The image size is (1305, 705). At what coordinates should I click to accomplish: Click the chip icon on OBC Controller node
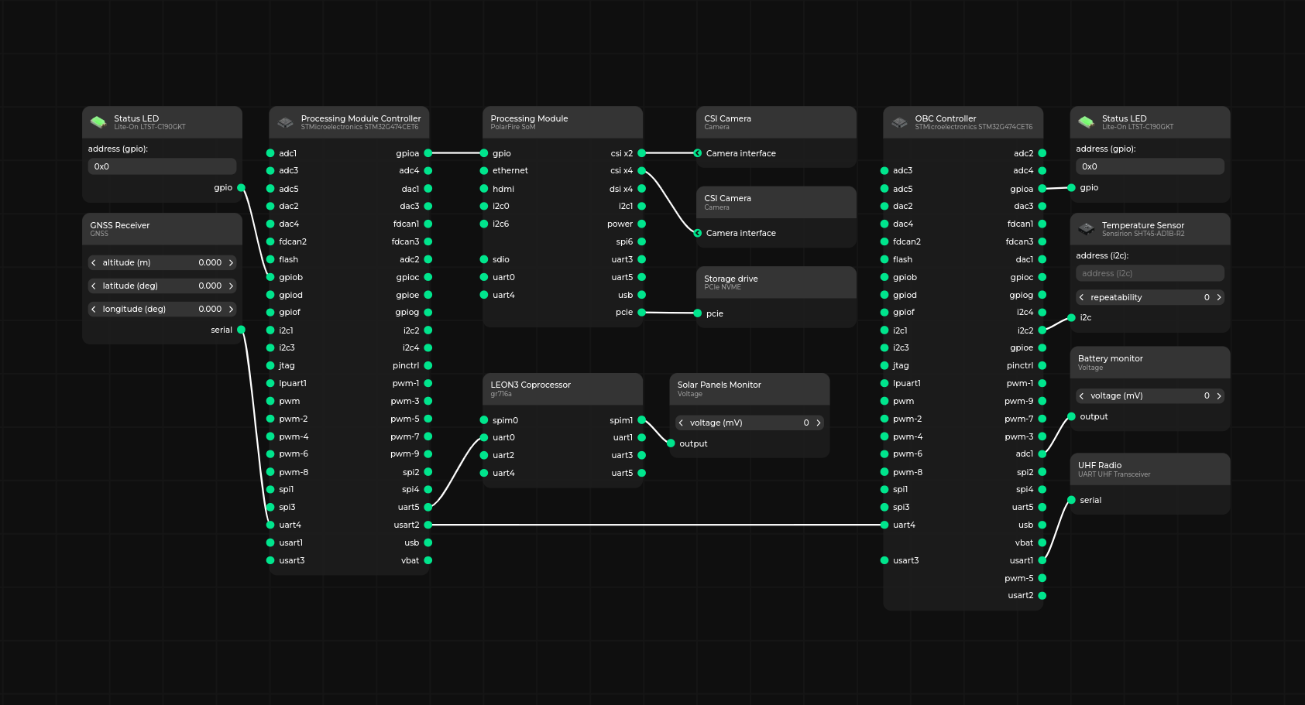click(899, 122)
